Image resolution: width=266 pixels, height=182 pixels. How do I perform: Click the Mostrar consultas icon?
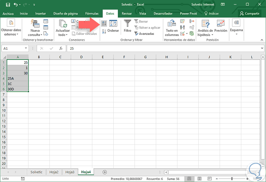tap(46, 21)
